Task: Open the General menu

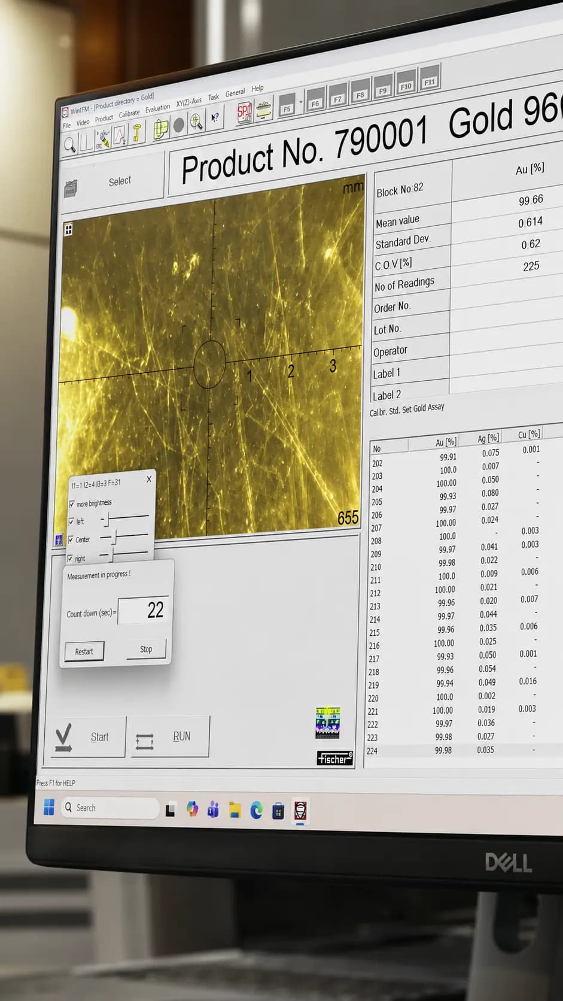Action: [x=235, y=93]
